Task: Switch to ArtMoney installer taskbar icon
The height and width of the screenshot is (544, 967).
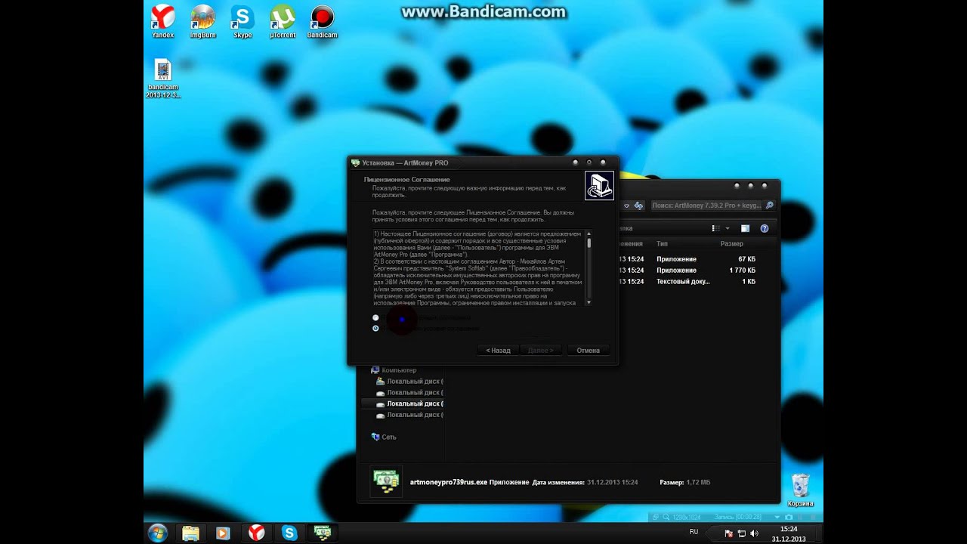Action: coord(323,533)
